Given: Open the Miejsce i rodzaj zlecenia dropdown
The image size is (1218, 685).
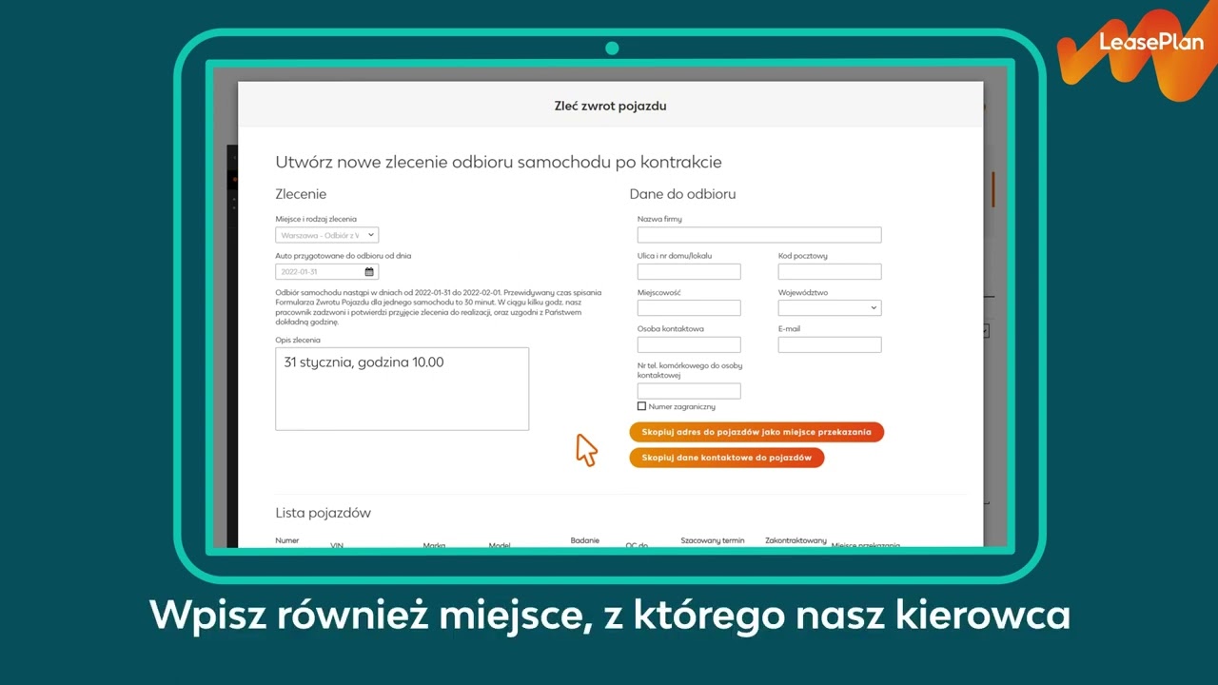Looking at the screenshot, I should pos(327,235).
